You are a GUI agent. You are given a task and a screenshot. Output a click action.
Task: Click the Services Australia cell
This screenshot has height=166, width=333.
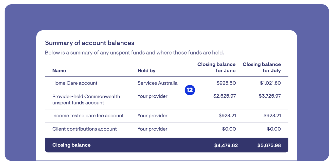[157, 83]
